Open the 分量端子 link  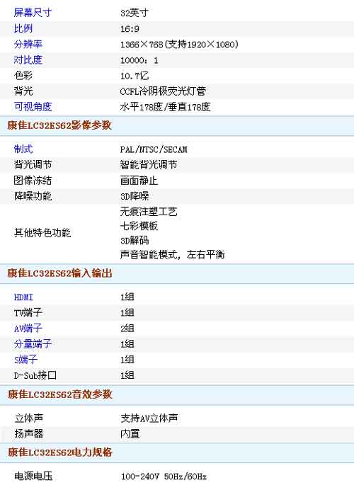[x=33, y=343]
